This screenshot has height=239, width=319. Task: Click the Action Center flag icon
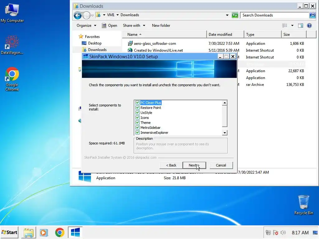coord(276,232)
